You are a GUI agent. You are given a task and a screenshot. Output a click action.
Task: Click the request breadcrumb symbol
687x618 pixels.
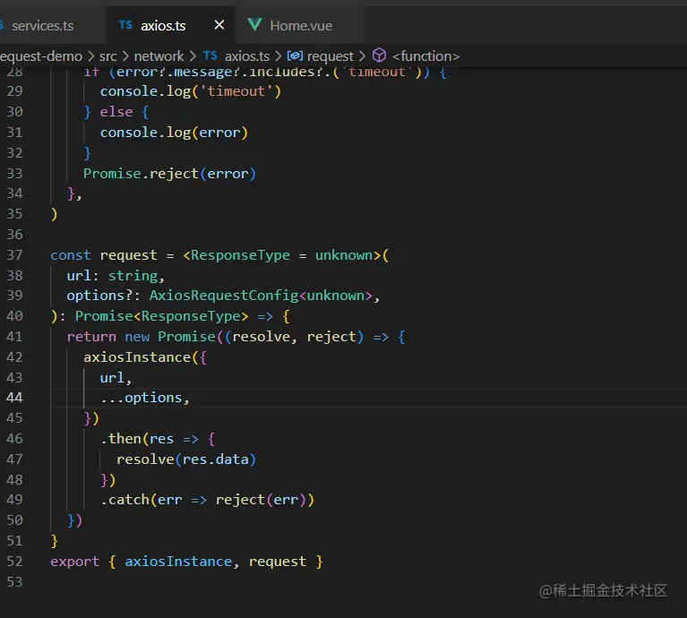[x=330, y=56]
